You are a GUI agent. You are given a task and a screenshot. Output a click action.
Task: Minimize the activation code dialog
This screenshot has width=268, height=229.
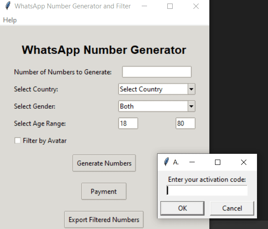pos(192,162)
